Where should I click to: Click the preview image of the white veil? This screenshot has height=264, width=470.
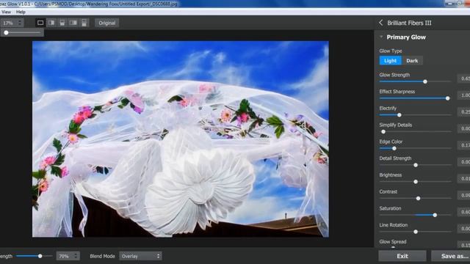click(x=181, y=139)
